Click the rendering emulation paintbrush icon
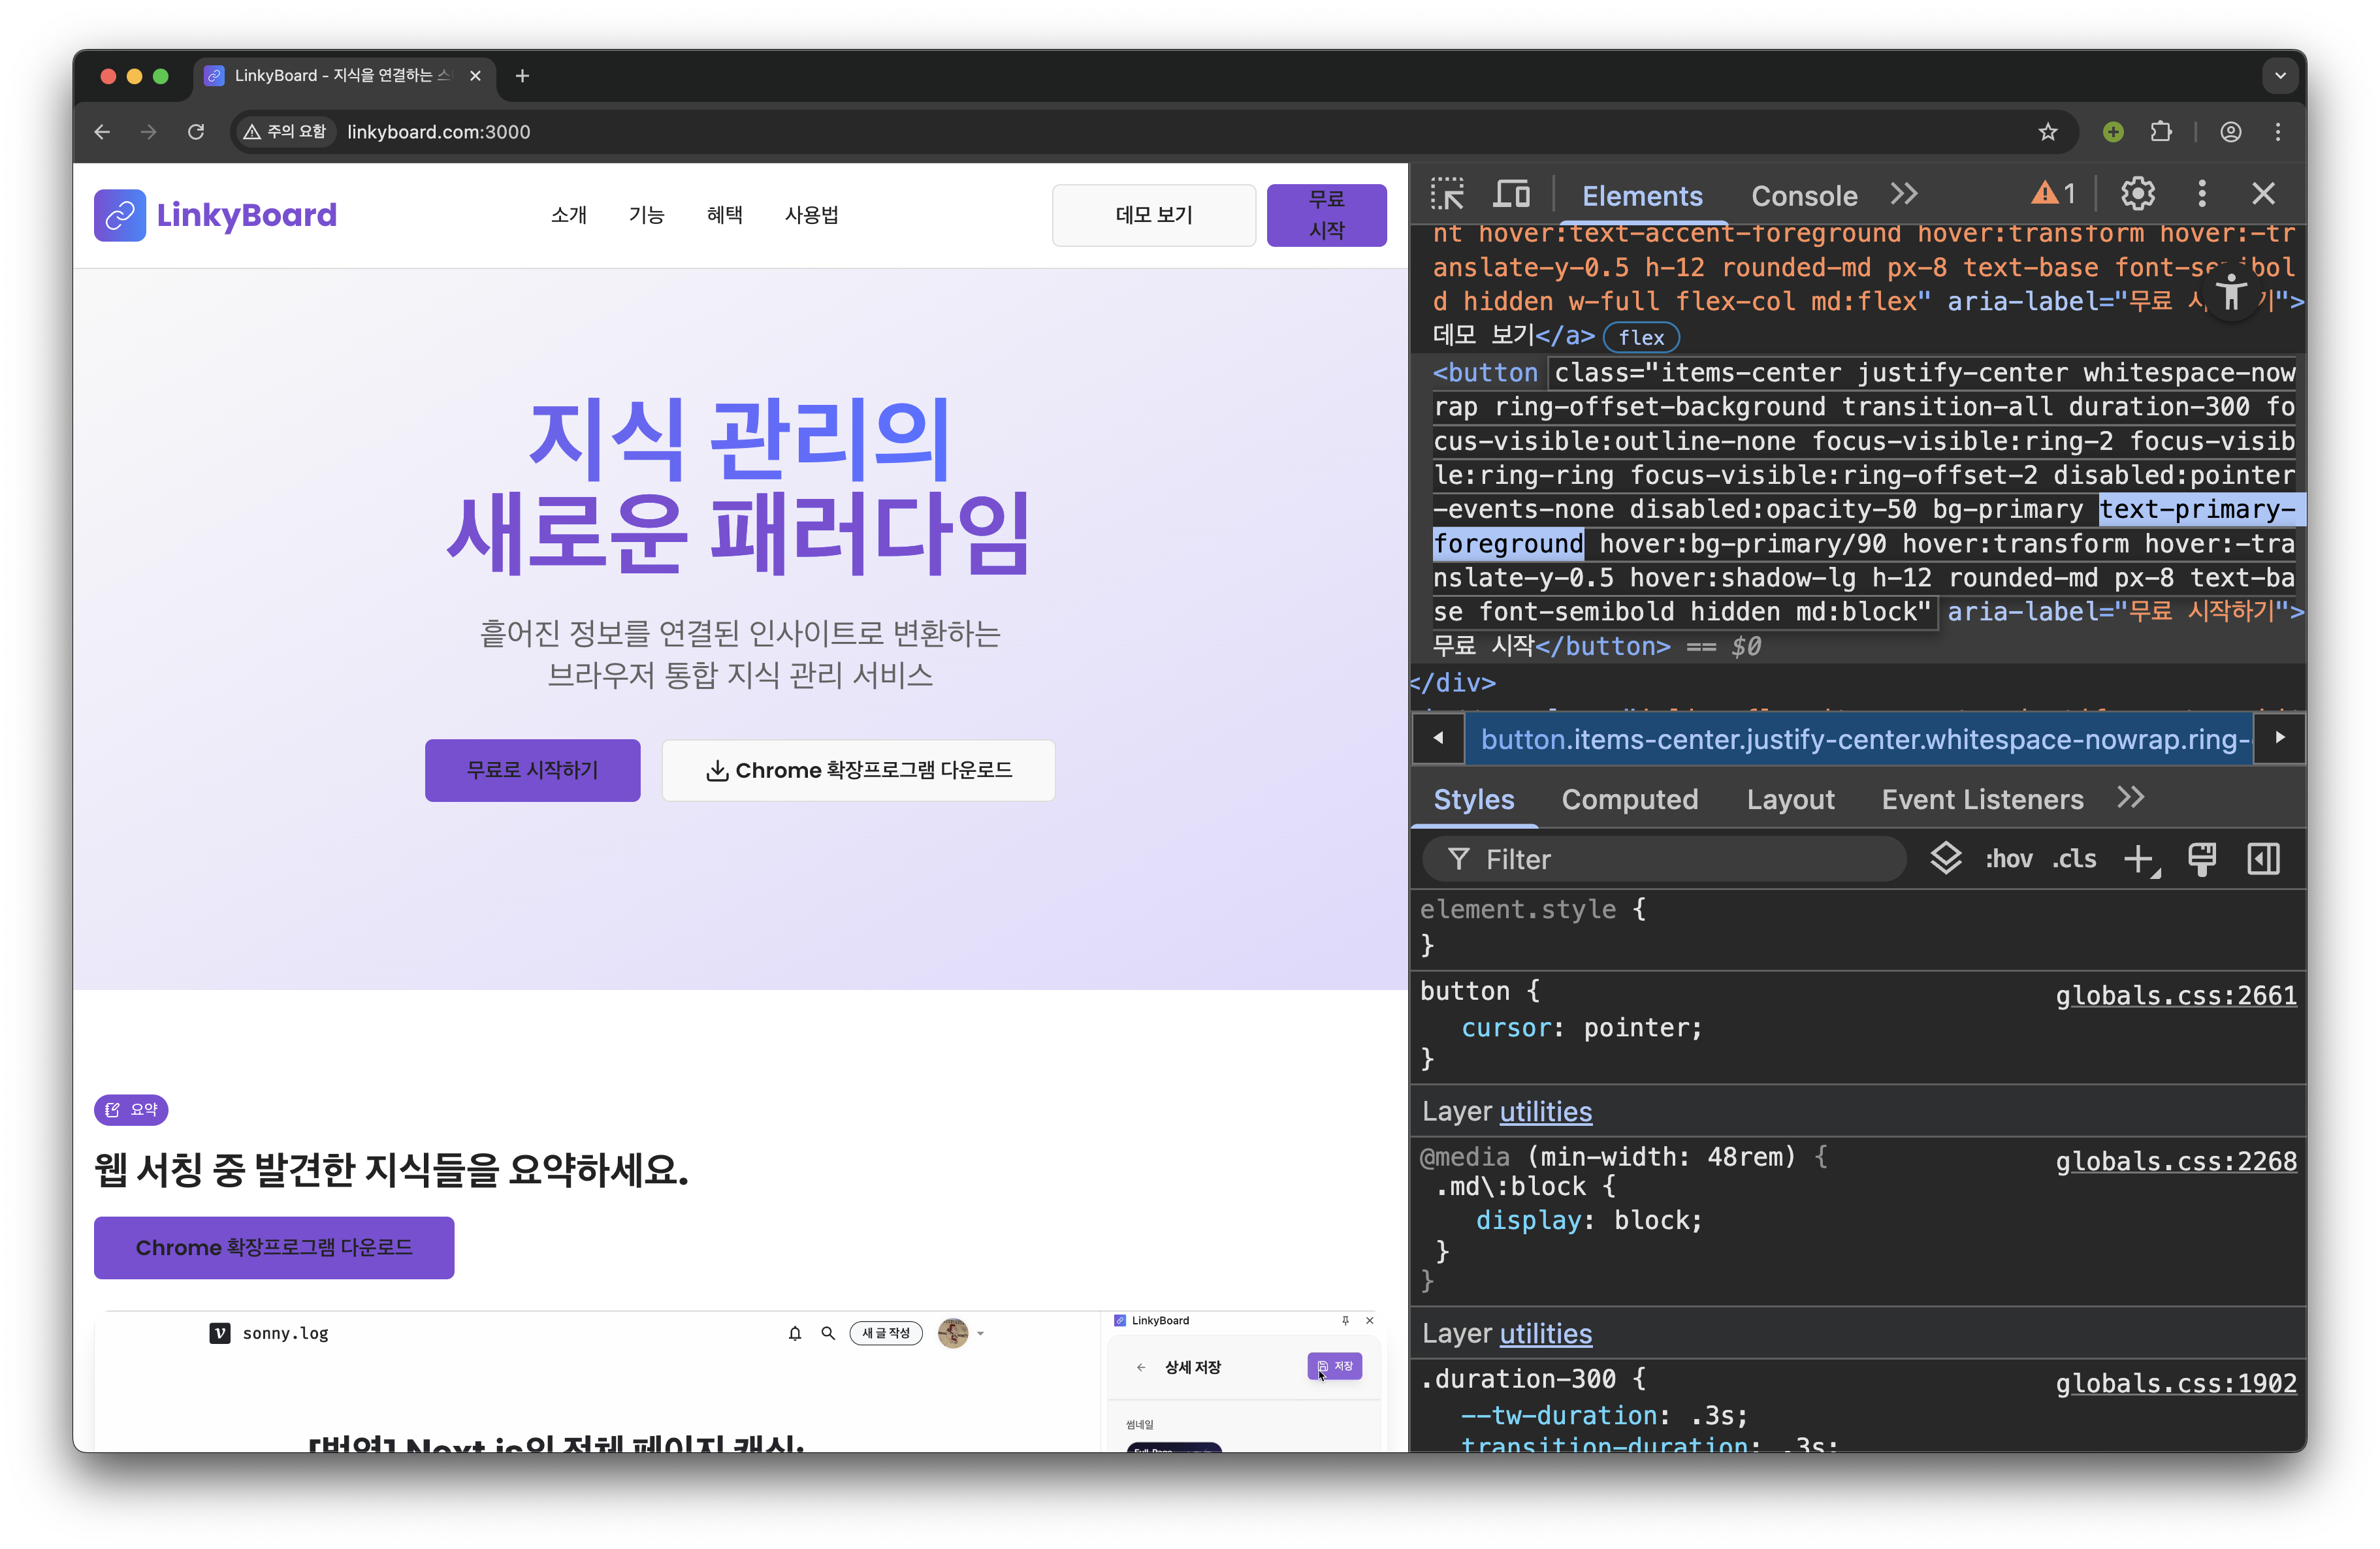This screenshot has width=2380, height=1549. (x=2201, y=859)
